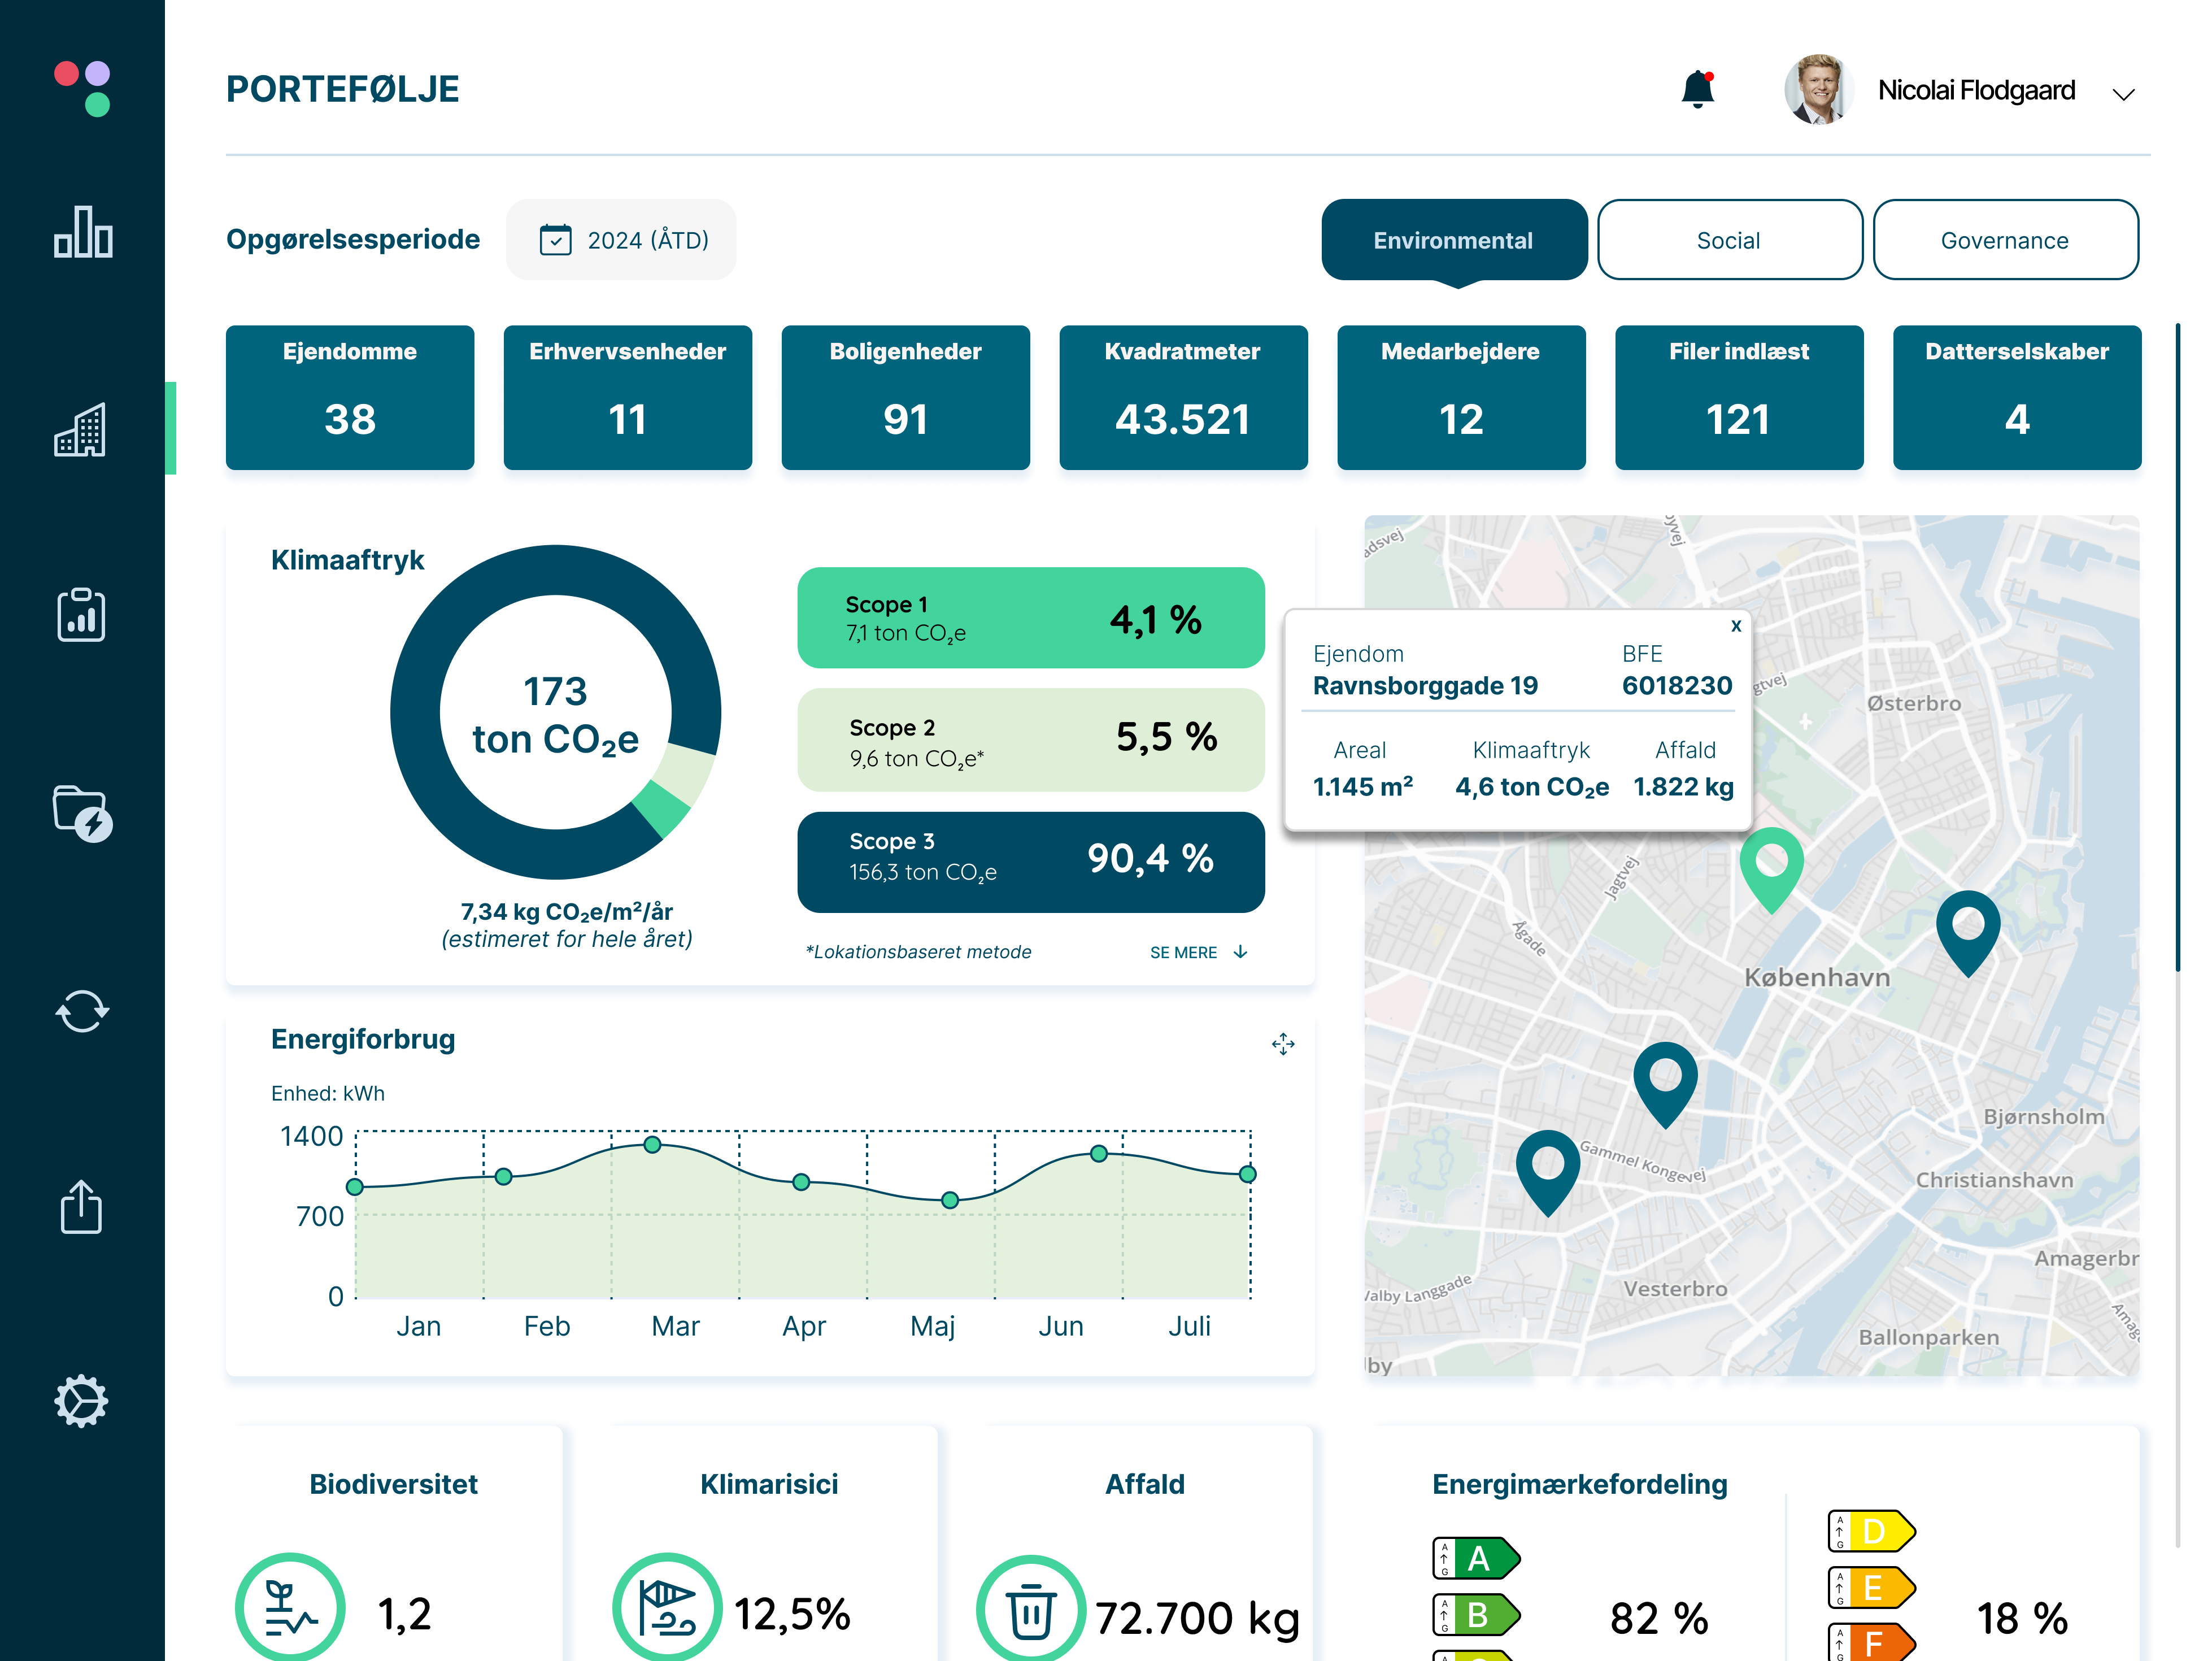Image resolution: width=2212 pixels, height=1661 pixels.
Task: Open the Boligenheder 91 card
Action: tap(906, 397)
